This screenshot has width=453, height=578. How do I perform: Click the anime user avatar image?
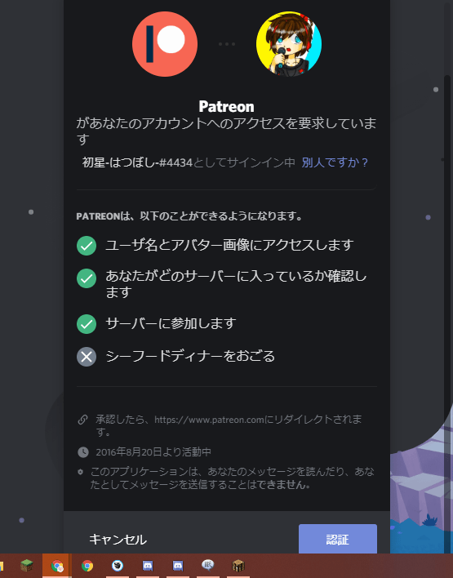pos(289,44)
